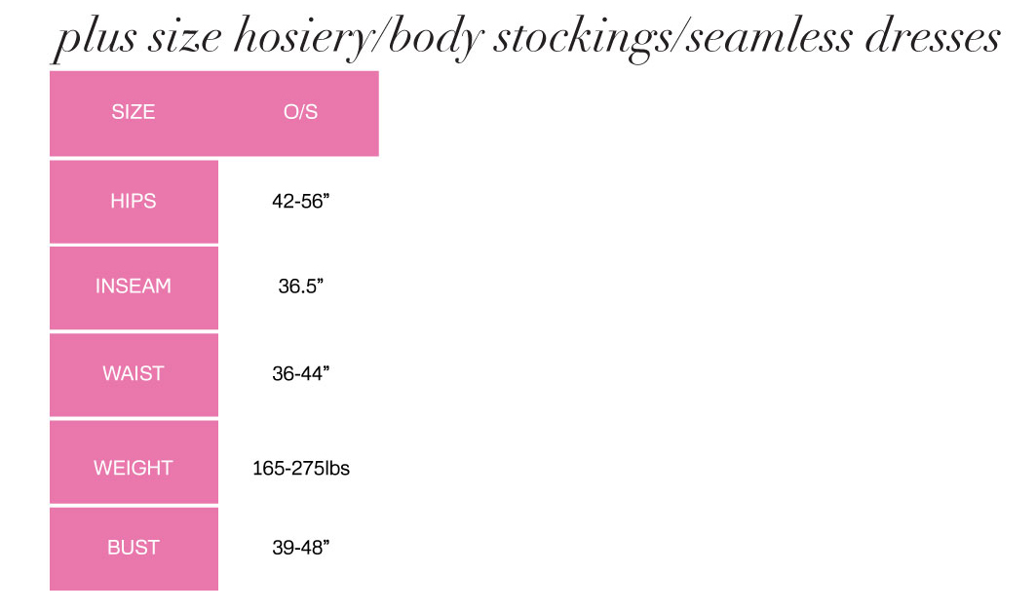
Task: Click the WEIGHT row label
Action: (134, 468)
